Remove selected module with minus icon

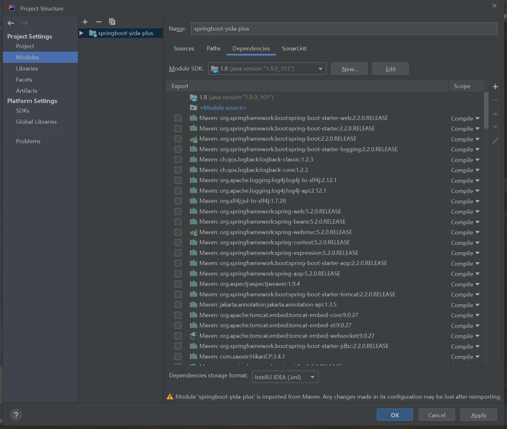pyautogui.click(x=99, y=22)
